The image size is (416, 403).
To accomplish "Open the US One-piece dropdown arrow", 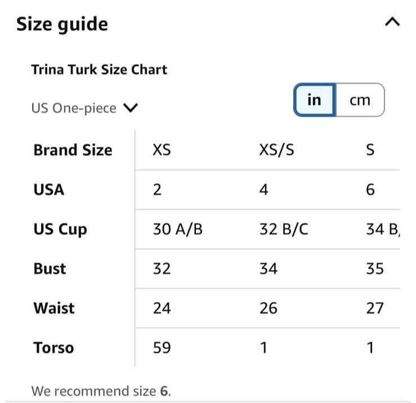I will 131,108.
